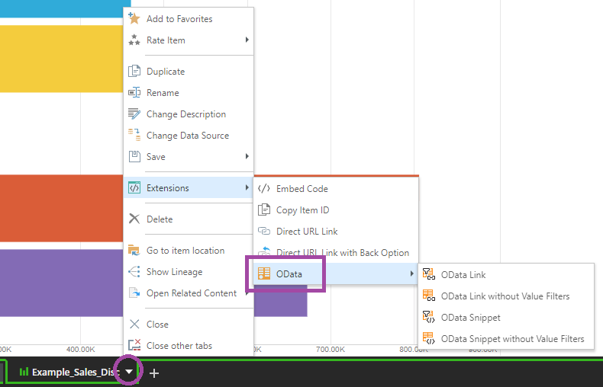Click the Embed Code icon
603x387 pixels.
point(264,189)
